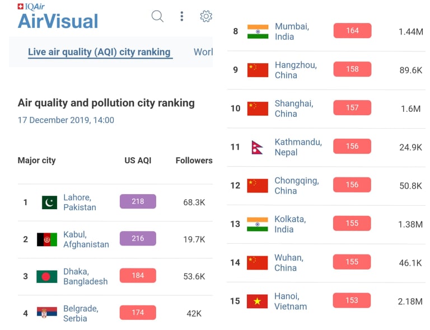Switch to the partially visible World tab
The height and width of the screenshot is (330, 430).
(x=203, y=52)
